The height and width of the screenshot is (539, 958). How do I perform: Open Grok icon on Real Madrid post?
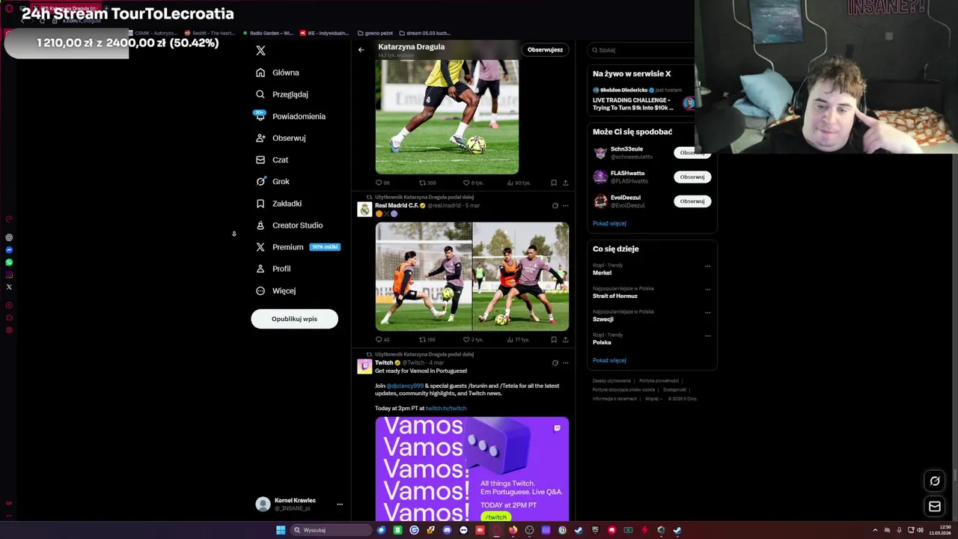(x=555, y=205)
